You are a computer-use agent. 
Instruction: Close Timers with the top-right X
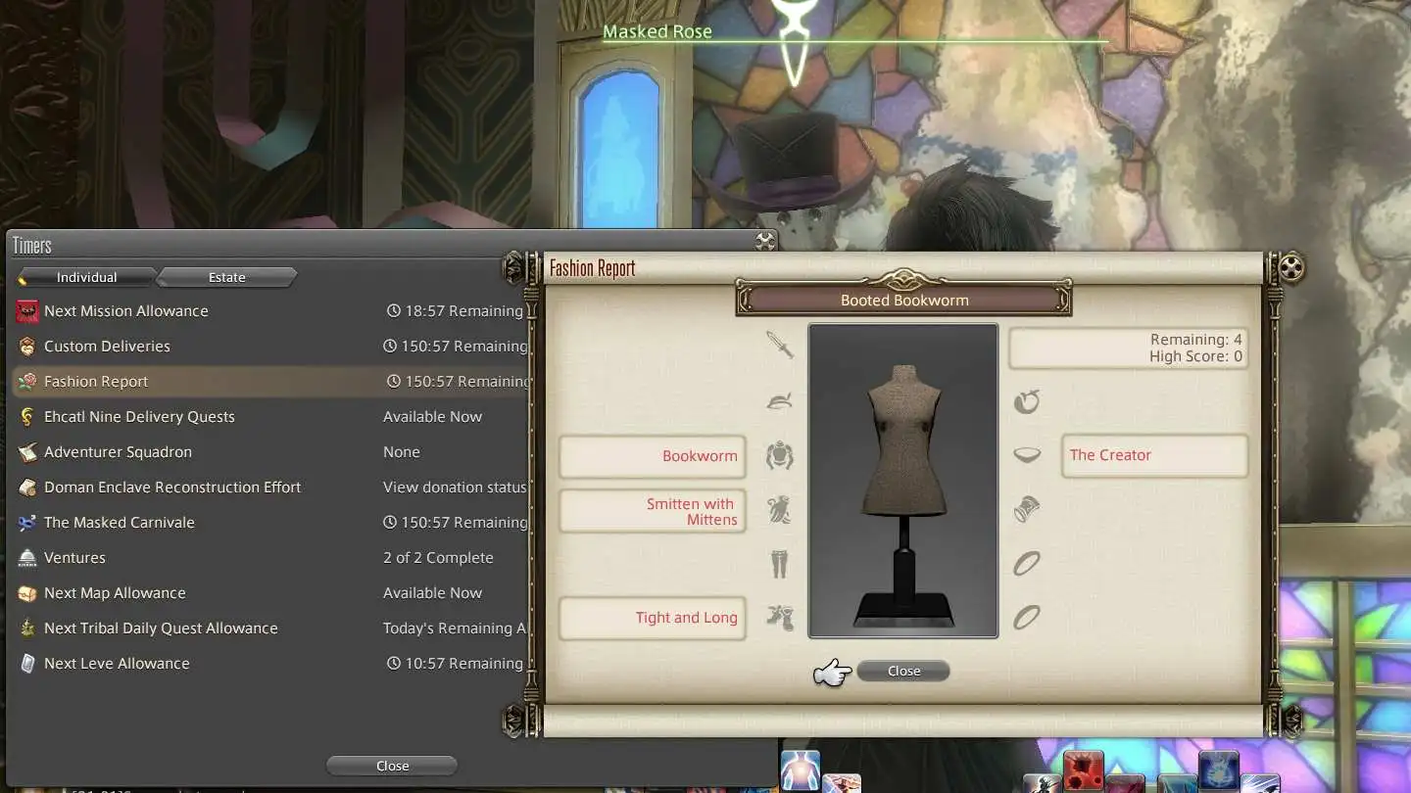(765, 242)
